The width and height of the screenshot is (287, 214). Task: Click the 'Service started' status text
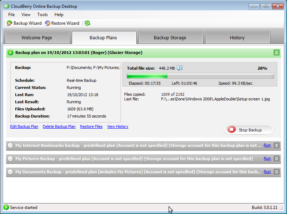(x=24, y=208)
